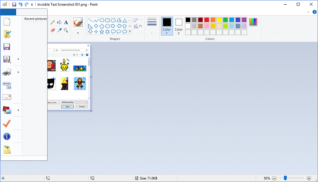318x182 pixels.
Task: Select the Magnifier tool
Action: pos(66,30)
